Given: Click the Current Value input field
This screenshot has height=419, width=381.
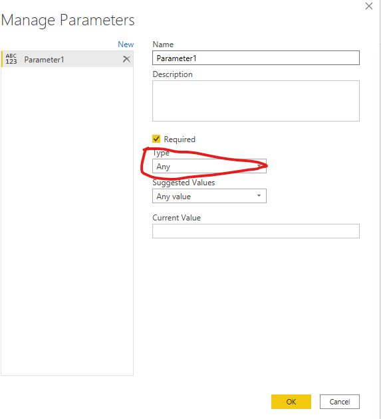Looking at the screenshot, I should coord(256,231).
